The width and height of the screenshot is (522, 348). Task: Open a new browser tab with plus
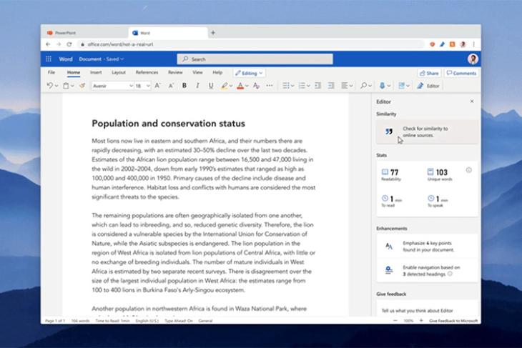(x=213, y=33)
